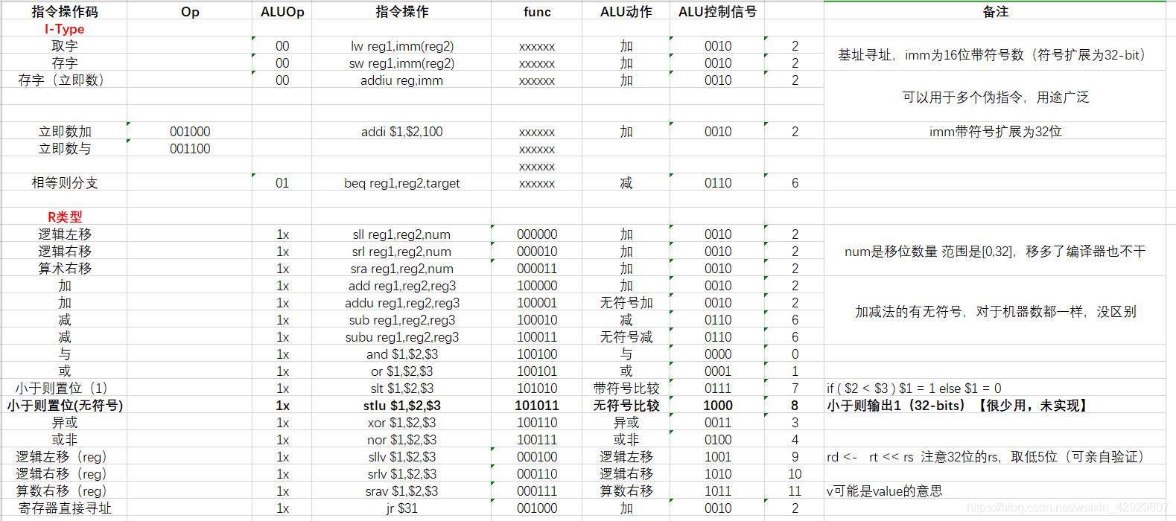The height and width of the screenshot is (521, 1176).
Task: Select the 无符号减 cell
Action: click(626, 337)
